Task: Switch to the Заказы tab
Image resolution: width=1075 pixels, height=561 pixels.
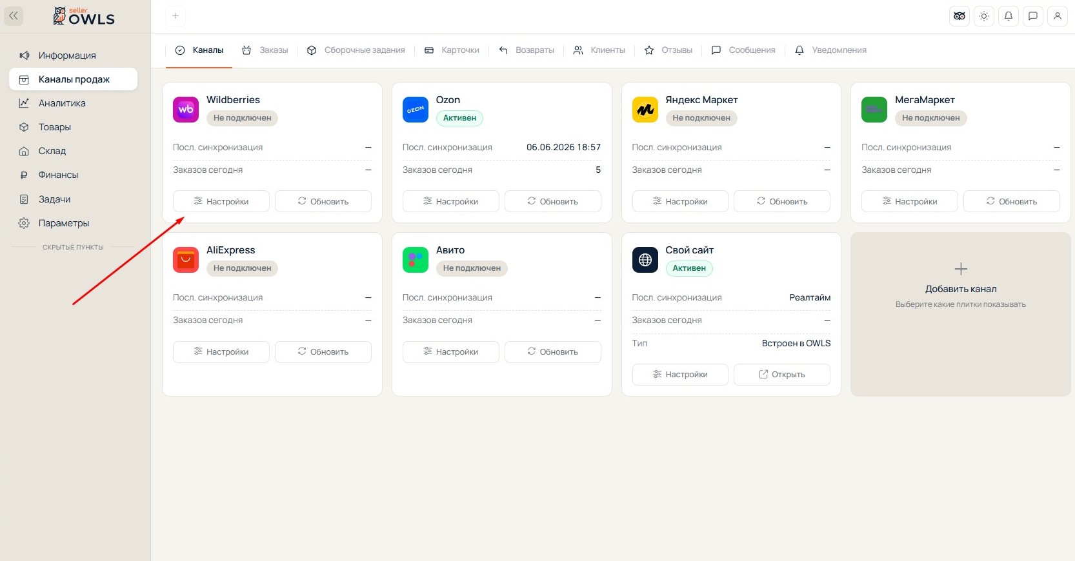Action: 265,50
